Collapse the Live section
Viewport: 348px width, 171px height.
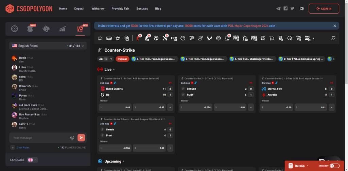click(114, 69)
